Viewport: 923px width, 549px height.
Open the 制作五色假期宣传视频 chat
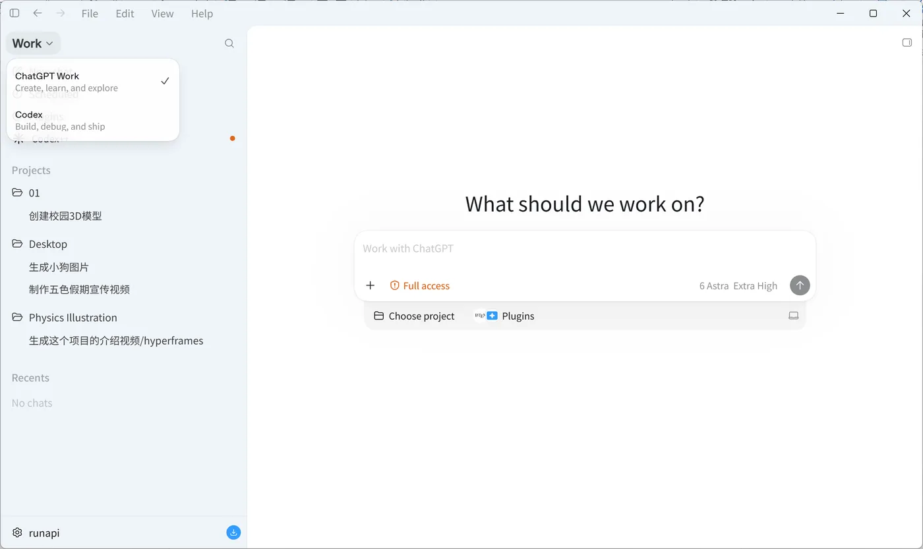point(79,289)
